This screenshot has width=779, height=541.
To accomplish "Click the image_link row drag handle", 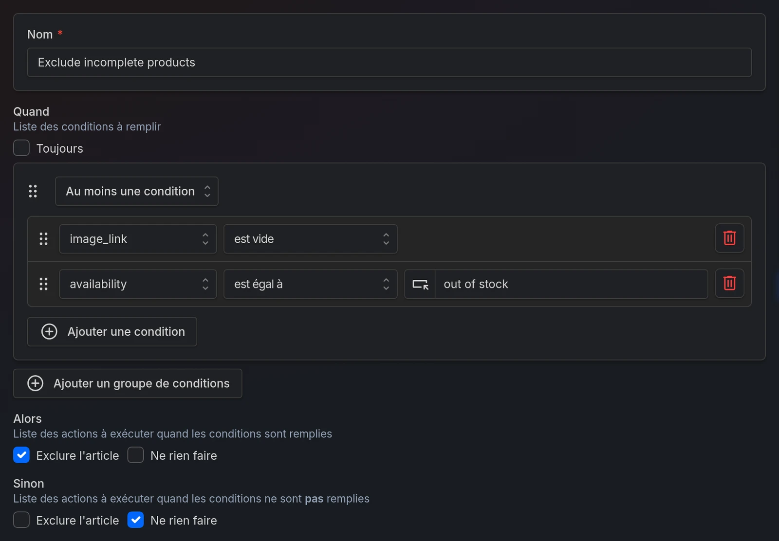I will [43, 239].
